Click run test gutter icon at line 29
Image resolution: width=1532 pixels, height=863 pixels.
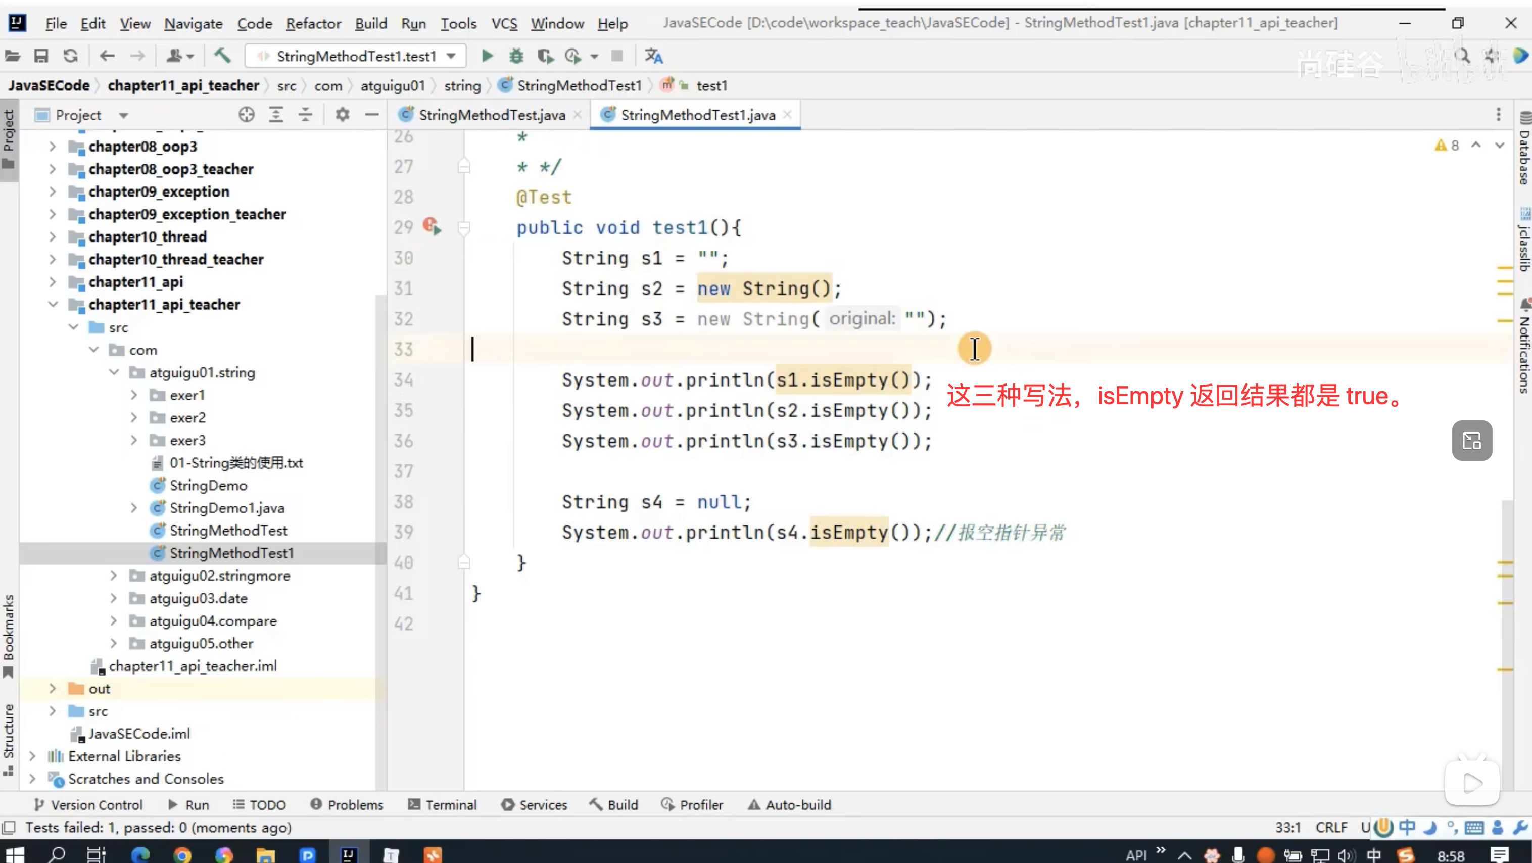(433, 226)
